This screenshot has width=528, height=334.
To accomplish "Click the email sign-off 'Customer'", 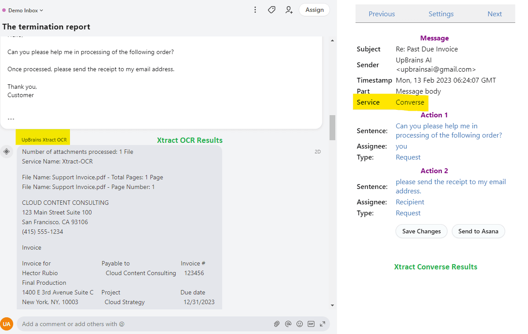I will click(21, 95).
